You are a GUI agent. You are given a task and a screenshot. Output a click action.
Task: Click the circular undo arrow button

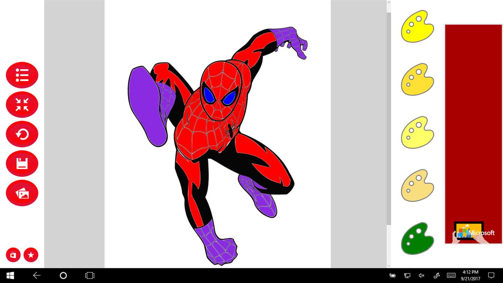[x=22, y=134]
